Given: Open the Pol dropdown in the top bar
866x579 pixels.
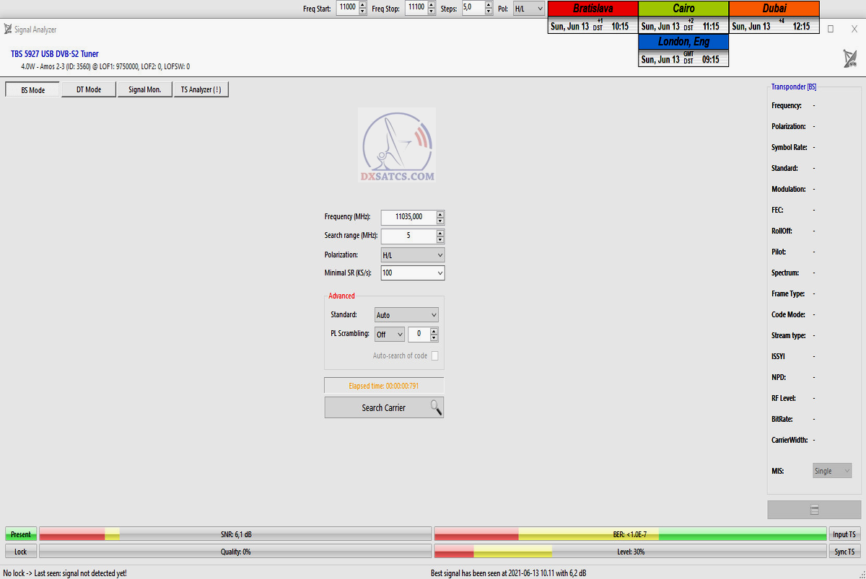Looking at the screenshot, I should (529, 8).
